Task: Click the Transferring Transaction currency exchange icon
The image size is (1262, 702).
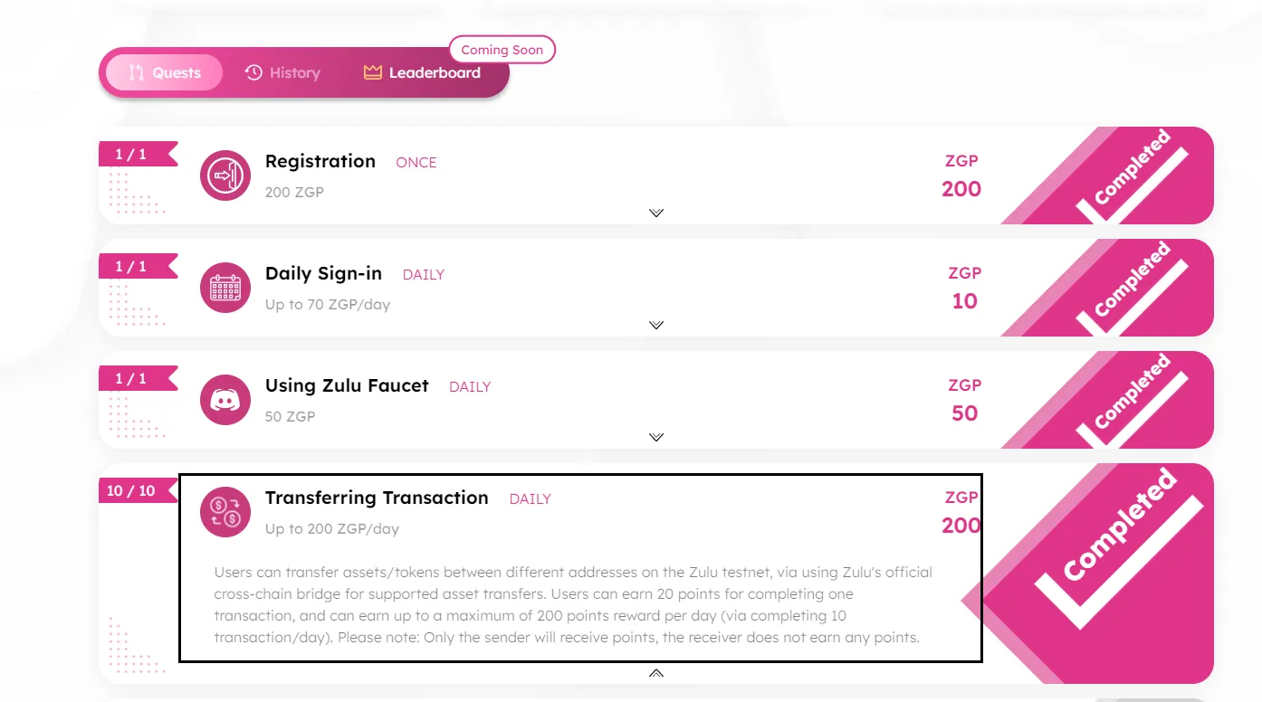Action: [225, 512]
